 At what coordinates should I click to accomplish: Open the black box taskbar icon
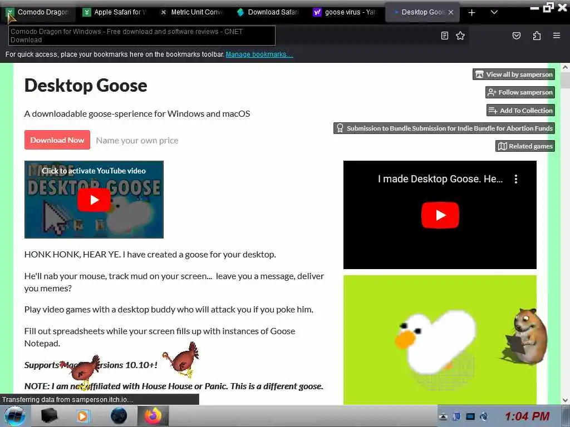point(49,416)
